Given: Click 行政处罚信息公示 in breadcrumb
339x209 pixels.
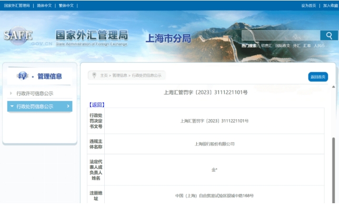Looking at the screenshot, I should tap(146, 75).
